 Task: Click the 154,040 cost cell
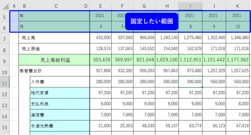click(167, 49)
